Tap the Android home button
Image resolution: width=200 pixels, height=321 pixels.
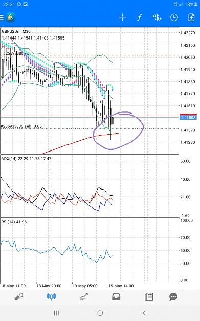coord(100,313)
